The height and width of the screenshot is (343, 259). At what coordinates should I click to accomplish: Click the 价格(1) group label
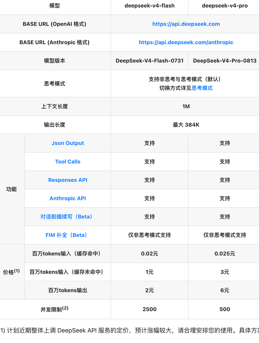pyautogui.click(x=12, y=272)
